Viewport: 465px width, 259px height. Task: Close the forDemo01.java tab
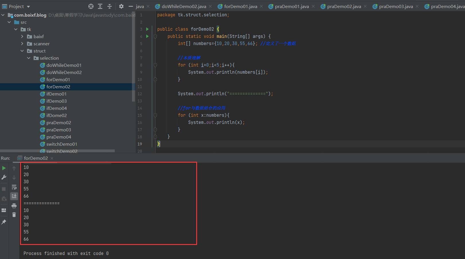(x=261, y=6)
